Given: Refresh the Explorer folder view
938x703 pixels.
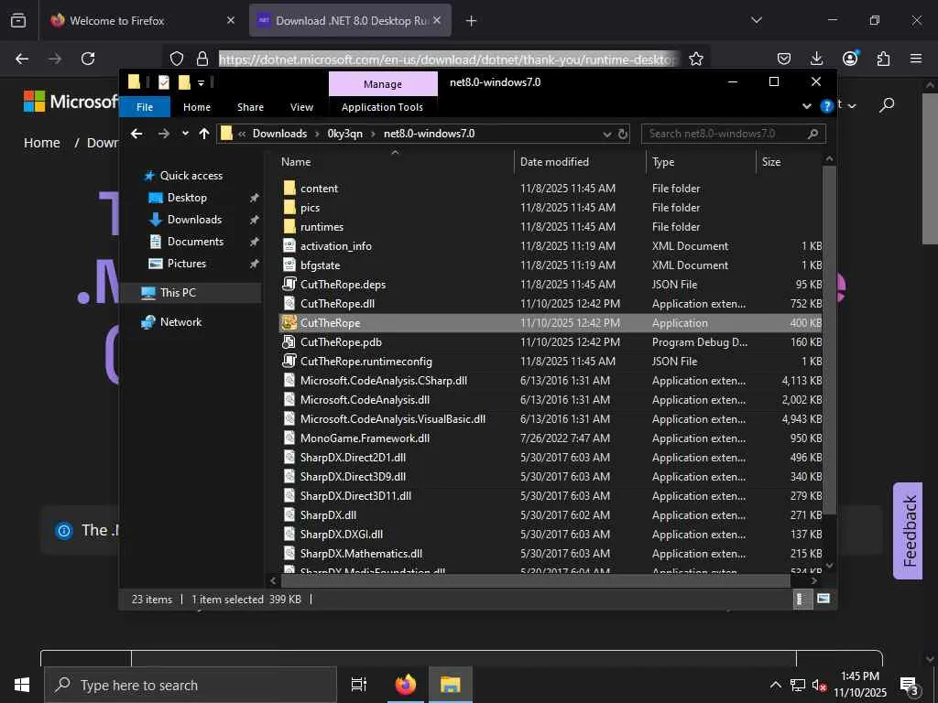Looking at the screenshot, I should tap(623, 134).
